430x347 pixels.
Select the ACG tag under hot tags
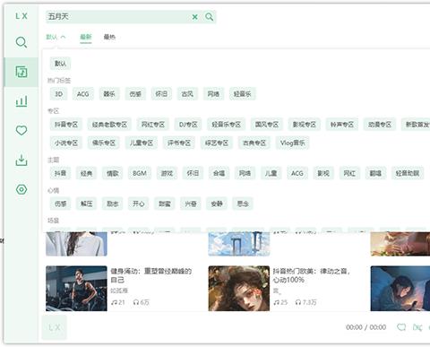[x=83, y=94]
